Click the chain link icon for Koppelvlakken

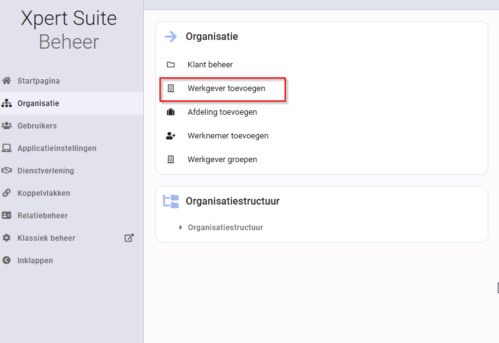[6, 193]
